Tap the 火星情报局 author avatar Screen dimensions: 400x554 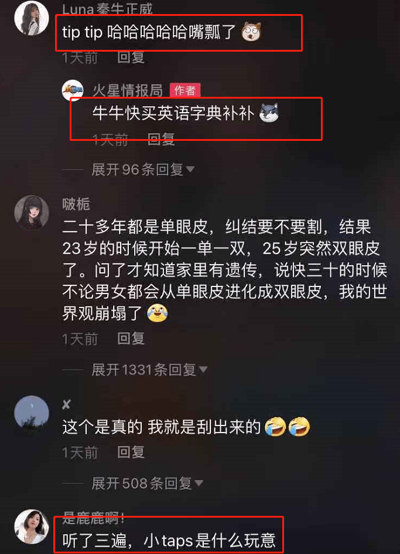coord(73,90)
